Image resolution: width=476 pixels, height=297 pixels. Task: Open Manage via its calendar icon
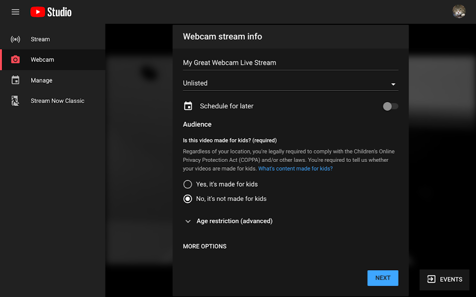pos(15,80)
